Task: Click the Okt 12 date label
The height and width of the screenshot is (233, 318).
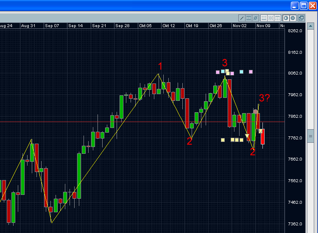Action: click(x=168, y=26)
